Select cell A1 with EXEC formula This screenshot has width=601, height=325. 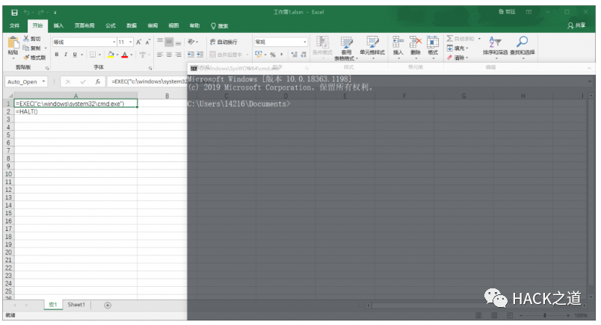75,104
